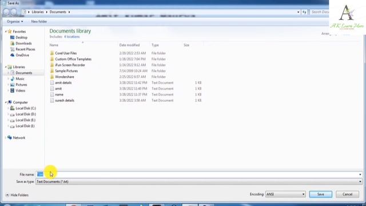Select Custom Office Templates folder icon
The image size is (366, 206).
click(x=52, y=59)
